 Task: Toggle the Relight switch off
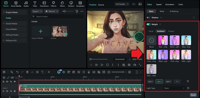148,24
